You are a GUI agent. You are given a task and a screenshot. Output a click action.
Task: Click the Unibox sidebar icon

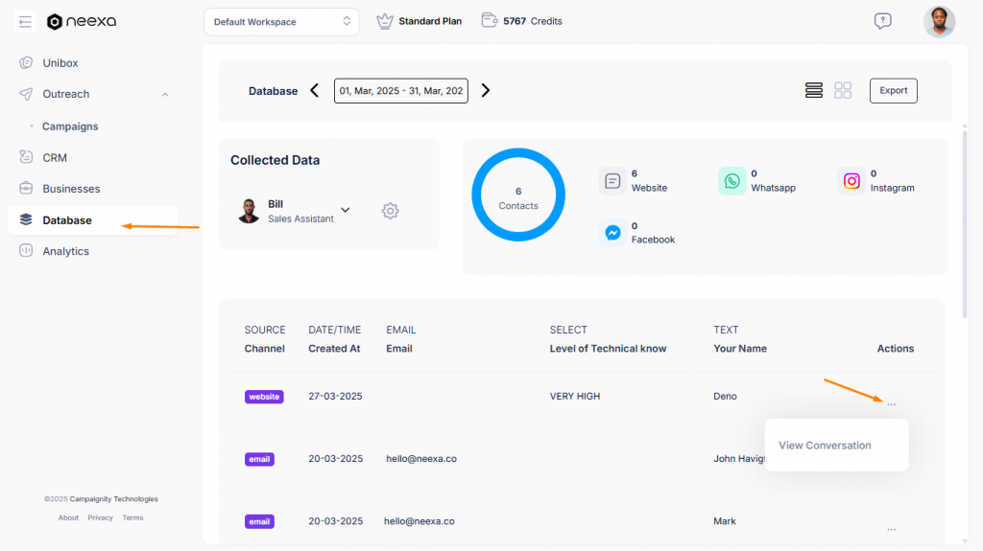pos(26,62)
